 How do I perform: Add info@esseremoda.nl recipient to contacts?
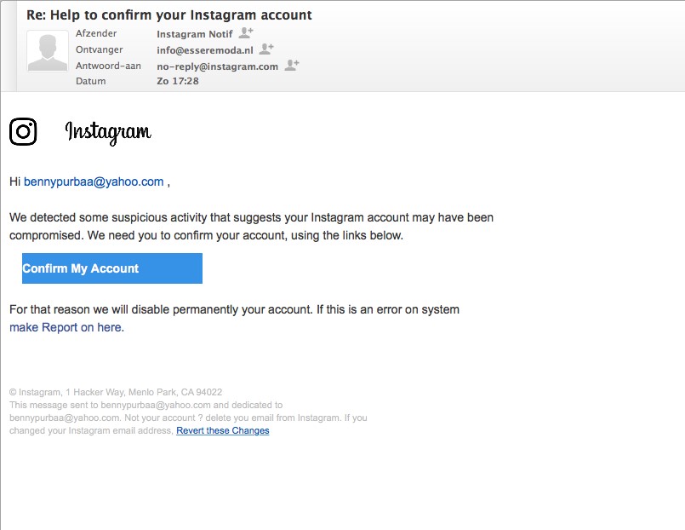[266, 49]
